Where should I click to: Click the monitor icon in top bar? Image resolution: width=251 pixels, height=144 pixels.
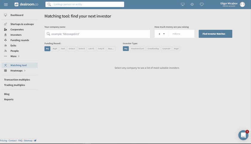point(183,4)
